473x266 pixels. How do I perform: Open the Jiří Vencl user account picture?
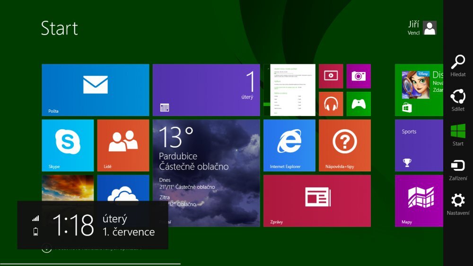click(x=429, y=28)
